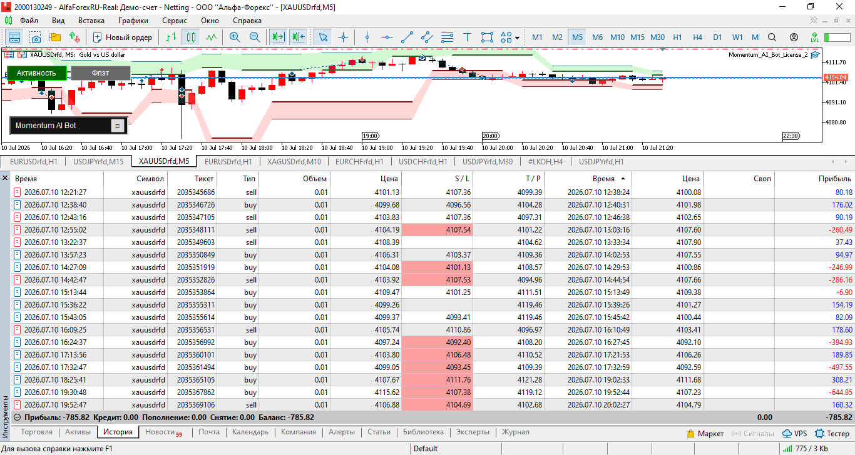
Task: Select the crosshair tool
Action: 343,37
